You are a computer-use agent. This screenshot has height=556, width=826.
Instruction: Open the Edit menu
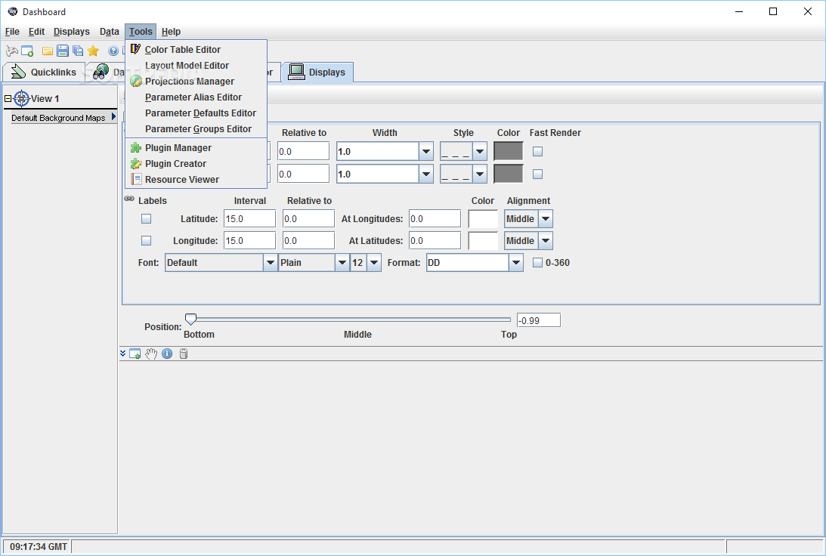pos(36,32)
